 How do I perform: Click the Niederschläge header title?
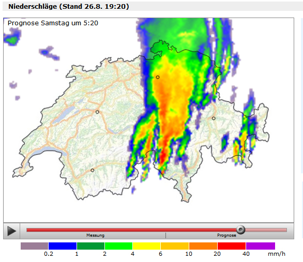coord(69,6)
